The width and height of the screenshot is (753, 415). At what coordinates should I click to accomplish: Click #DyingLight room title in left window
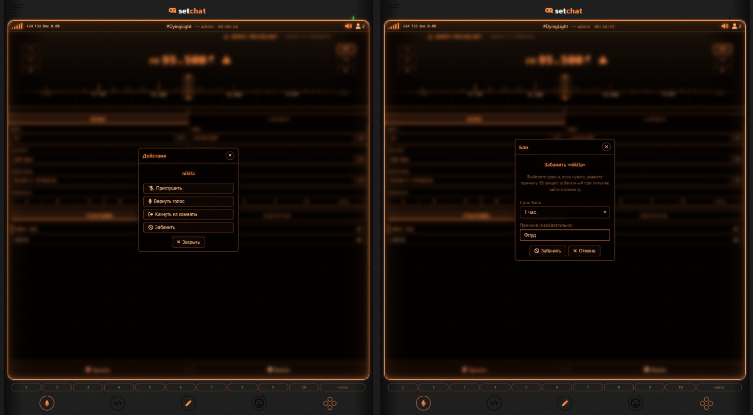click(179, 27)
